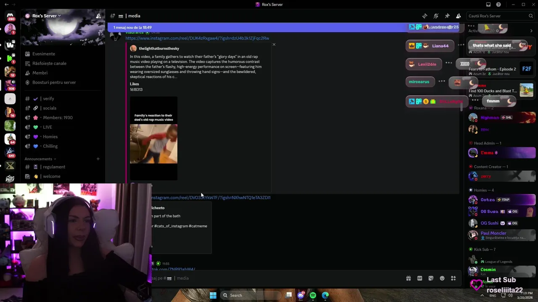Click thelightthatburnsthesky author name

(159, 49)
